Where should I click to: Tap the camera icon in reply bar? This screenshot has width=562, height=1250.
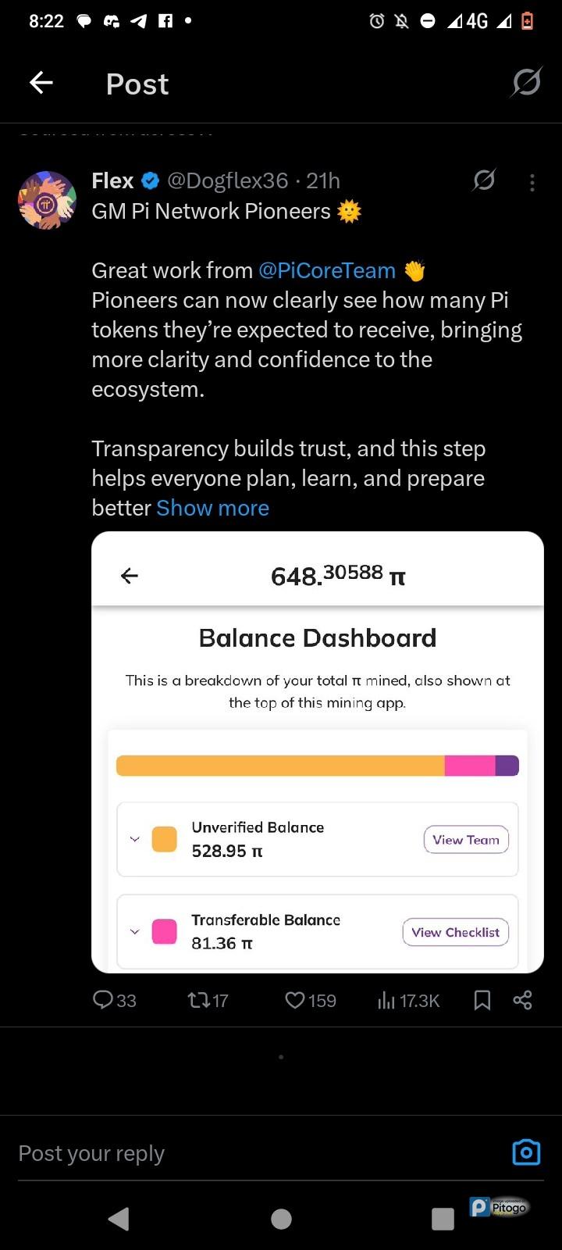click(526, 1152)
